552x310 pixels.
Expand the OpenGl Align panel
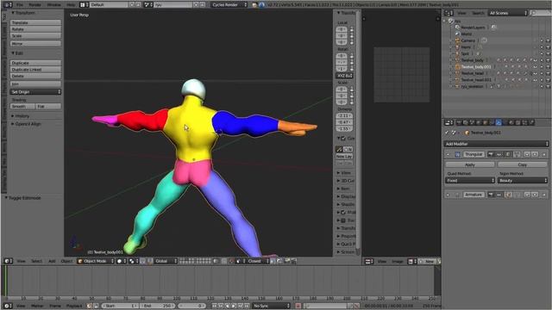(x=26, y=124)
